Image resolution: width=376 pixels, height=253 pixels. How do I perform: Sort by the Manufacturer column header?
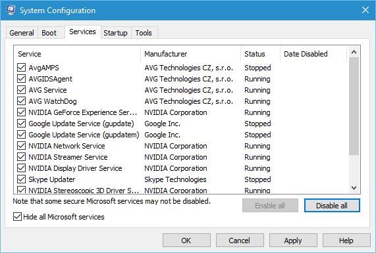pyautogui.click(x=191, y=54)
